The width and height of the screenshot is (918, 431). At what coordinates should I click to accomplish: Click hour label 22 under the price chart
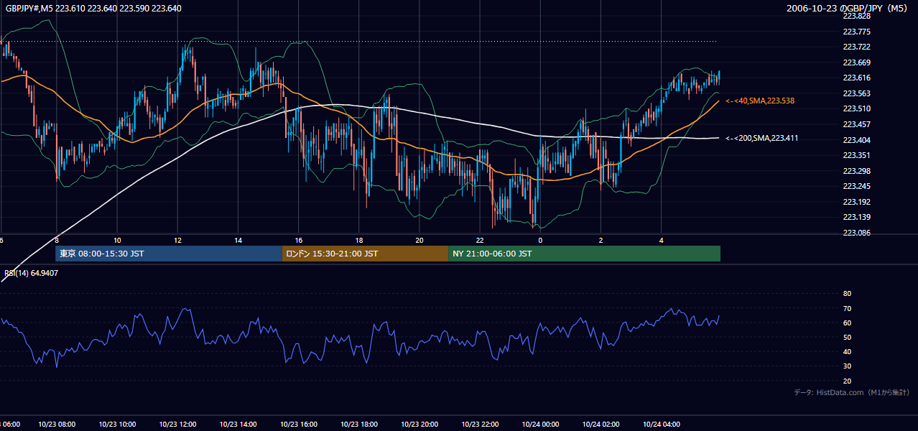(x=480, y=241)
